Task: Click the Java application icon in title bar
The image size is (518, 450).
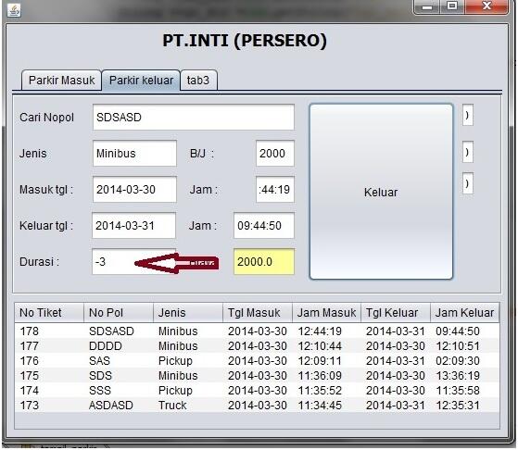Action: (x=14, y=10)
